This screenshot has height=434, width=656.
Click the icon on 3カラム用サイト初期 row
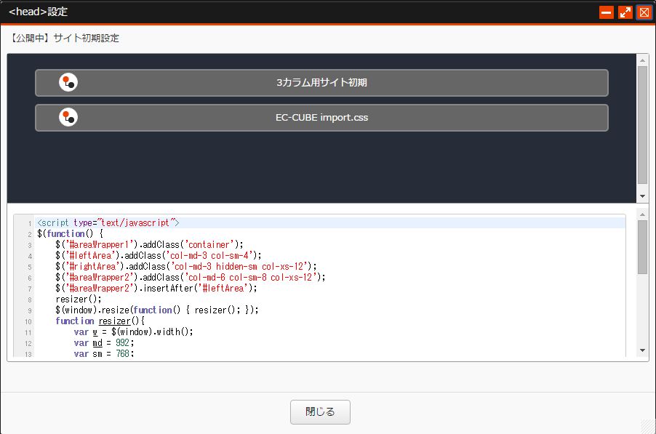coord(68,82)
